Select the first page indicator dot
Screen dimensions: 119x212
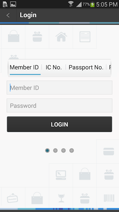(x=47, y=150)
